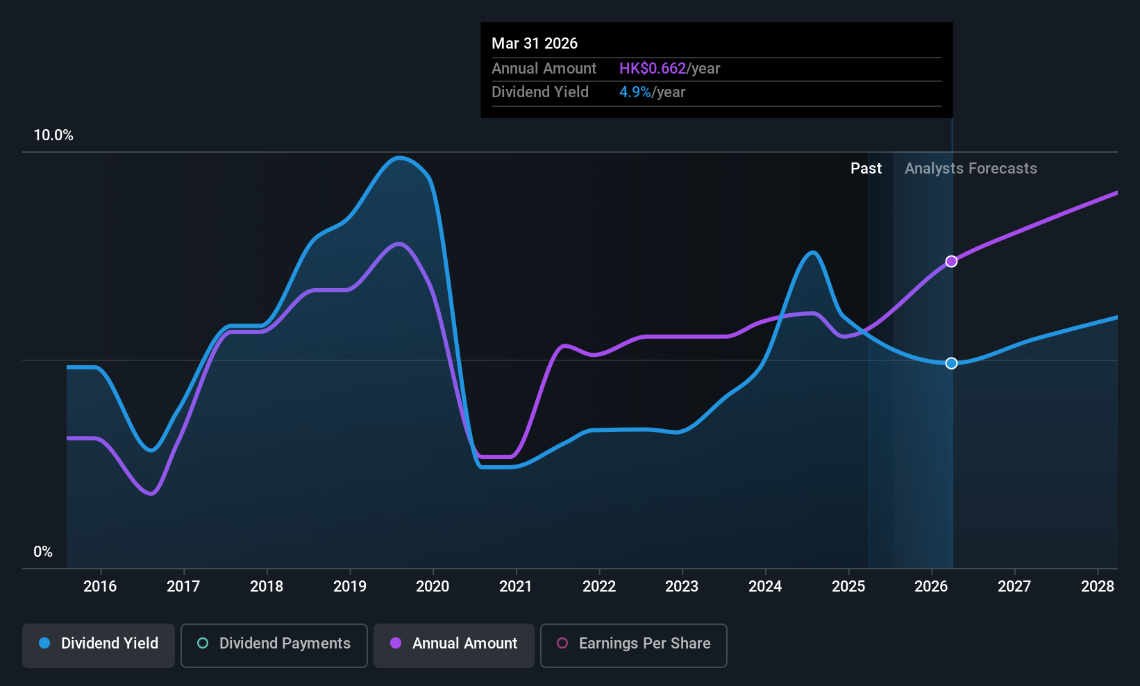Click the tooltip Dividend Yield label
Screen dimensions: 1140x686
(540, 92)
